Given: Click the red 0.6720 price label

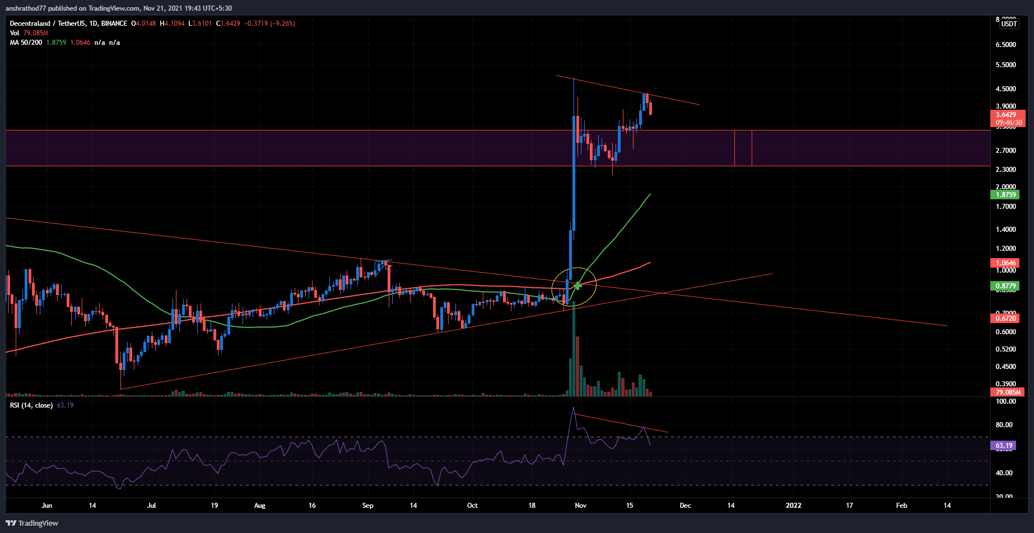Looking at the screenshot, I should pyautogui.click(x=1005, y=318).
